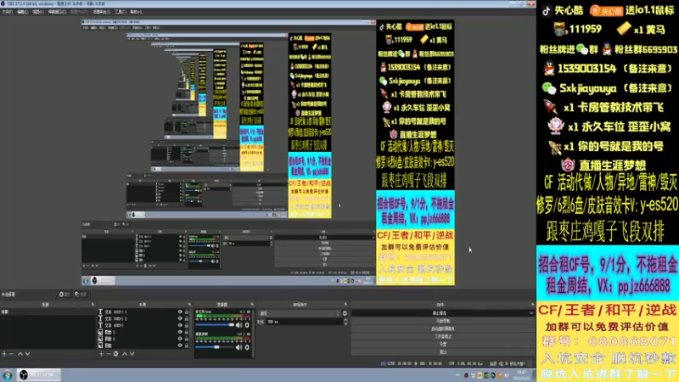Screen dimensions: 679x382
Task: Move scene down in Scenes panel
Action: 28,354
